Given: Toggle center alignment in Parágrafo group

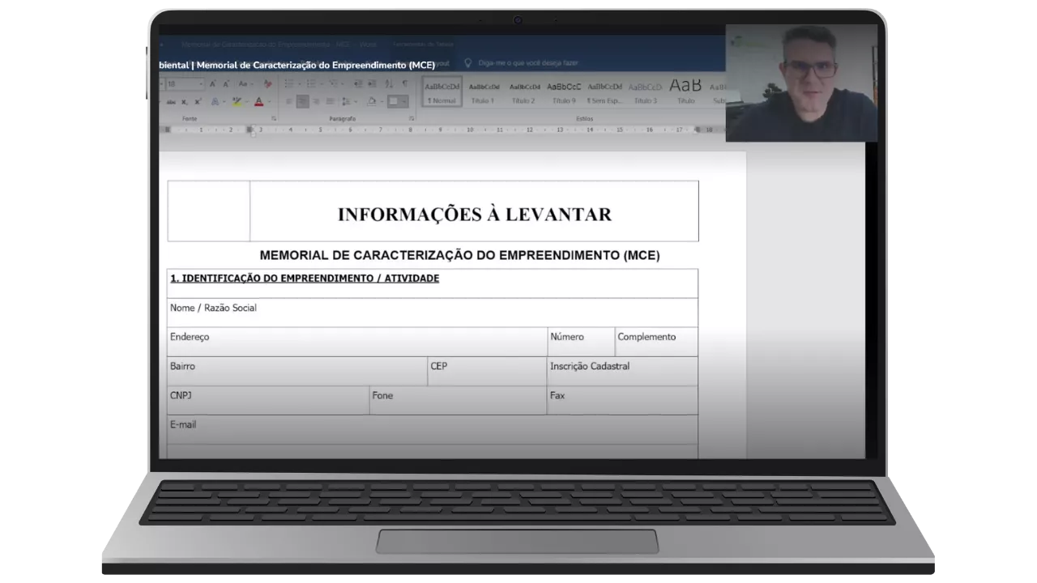Looking at the screenshot, I should click(x=302, y=102).
